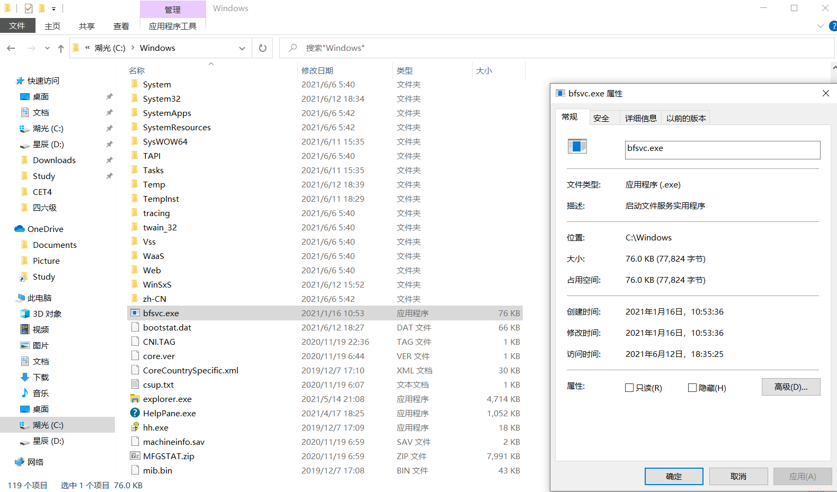Click the properties checkmark icon in title bar
The height and width of the screenshot is (492, 837).
pos(29,8)
